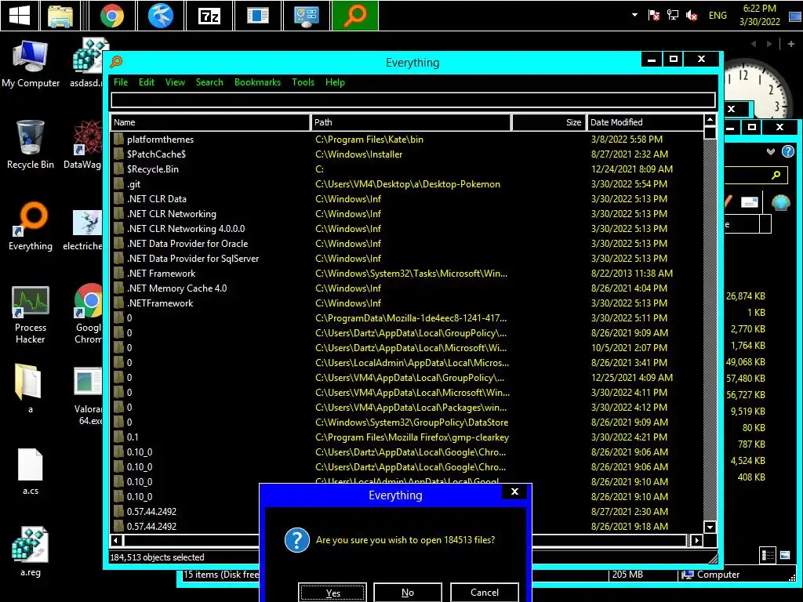Select folder 'a' on the desktop
The height and width of the screenshot is (602, 803).
pyautogui.click(x=31, y=388)
